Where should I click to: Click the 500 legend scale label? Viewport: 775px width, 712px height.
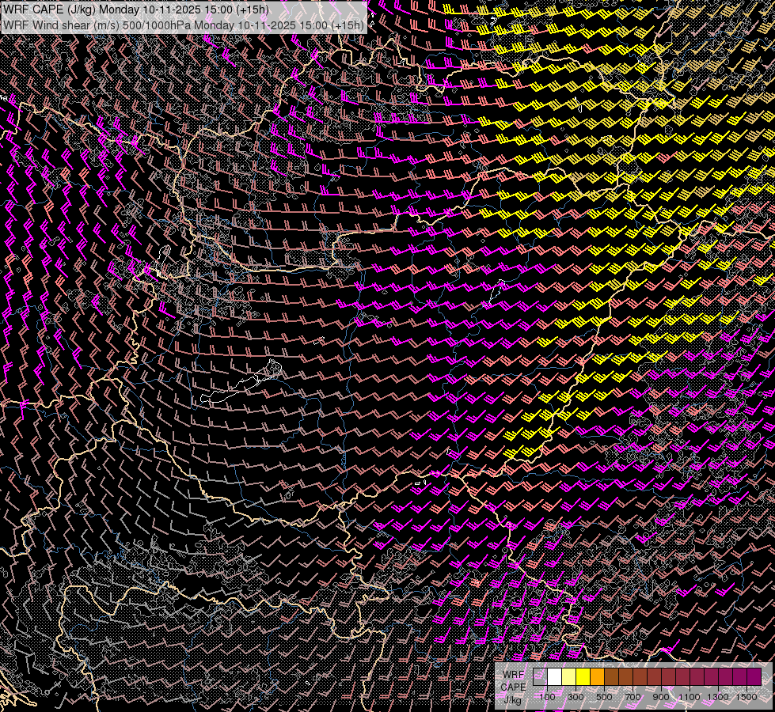pyautogui.click(x=604, y=697)
